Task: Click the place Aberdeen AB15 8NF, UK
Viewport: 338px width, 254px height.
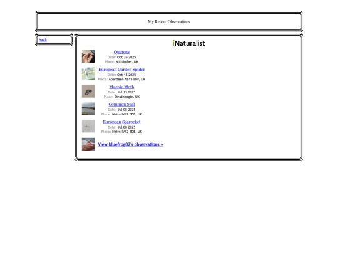Action: click(127, 79)
